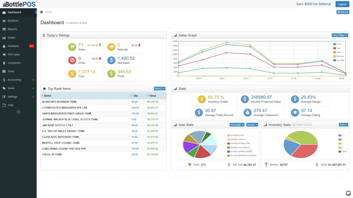Viewport: 353px width, 198px height.
Task: Click Average Ticket Amount dollar icon
Action: tap(199, 112)
